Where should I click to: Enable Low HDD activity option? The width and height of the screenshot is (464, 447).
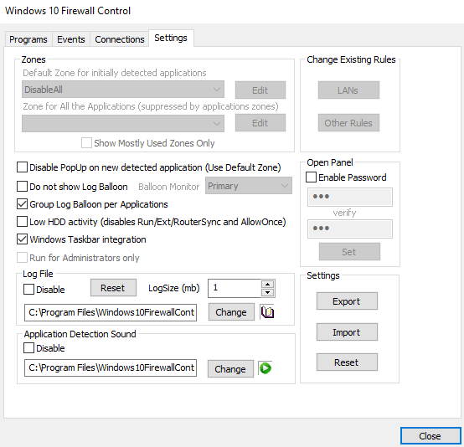(22, 222)
